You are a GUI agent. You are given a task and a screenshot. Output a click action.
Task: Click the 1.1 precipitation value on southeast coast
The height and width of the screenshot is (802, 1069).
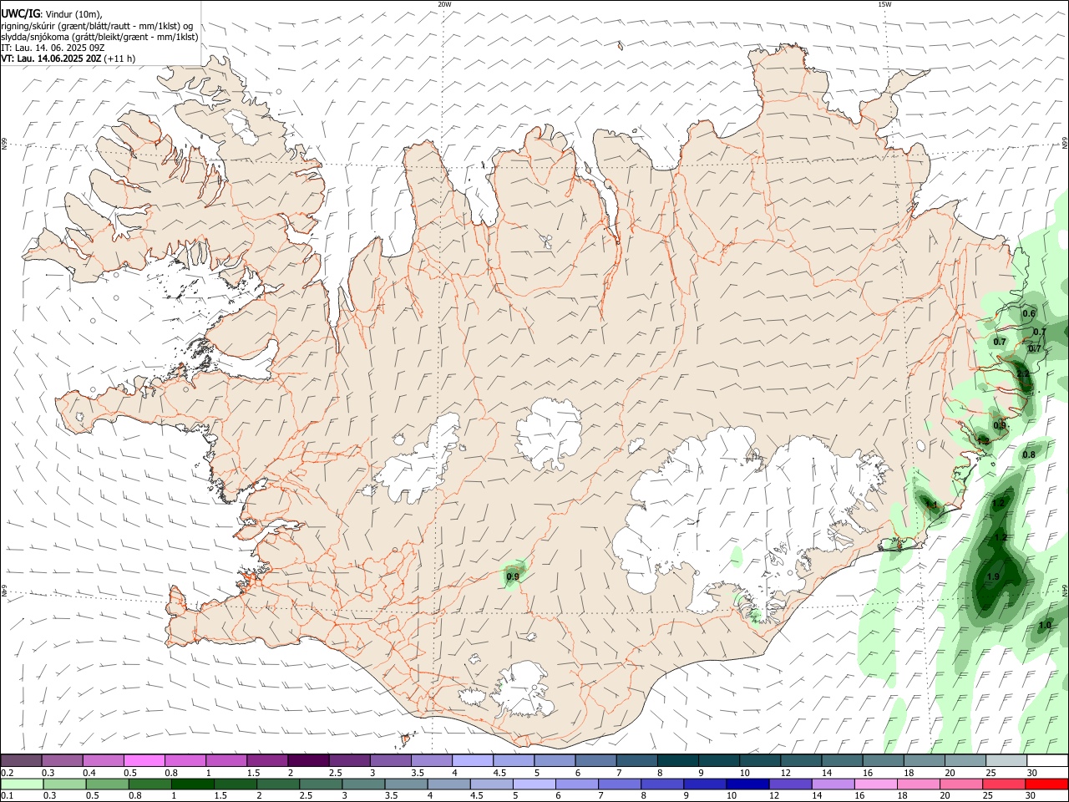(x=932, y=505)
